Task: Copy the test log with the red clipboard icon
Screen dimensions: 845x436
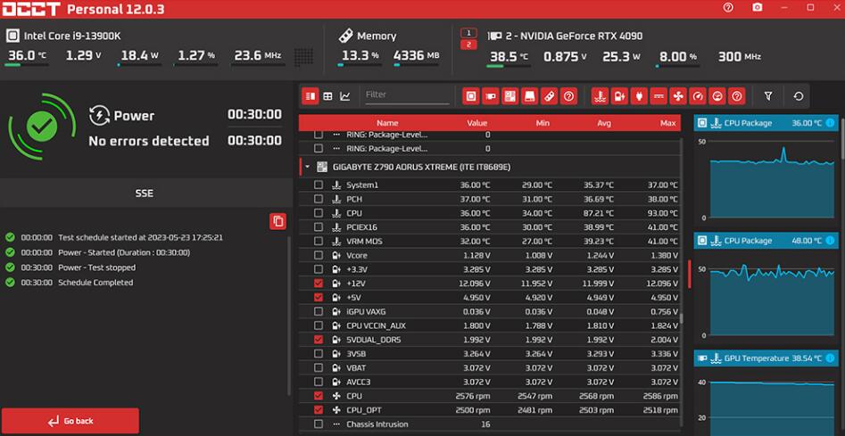Action: point(278,221)
